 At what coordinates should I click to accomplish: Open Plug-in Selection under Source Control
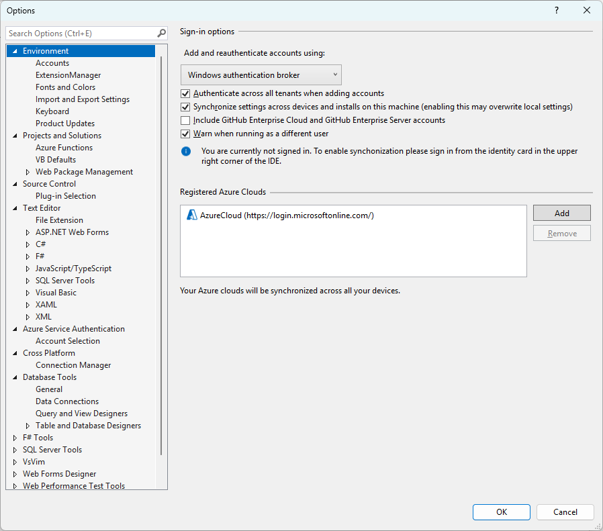click(65, 196)
